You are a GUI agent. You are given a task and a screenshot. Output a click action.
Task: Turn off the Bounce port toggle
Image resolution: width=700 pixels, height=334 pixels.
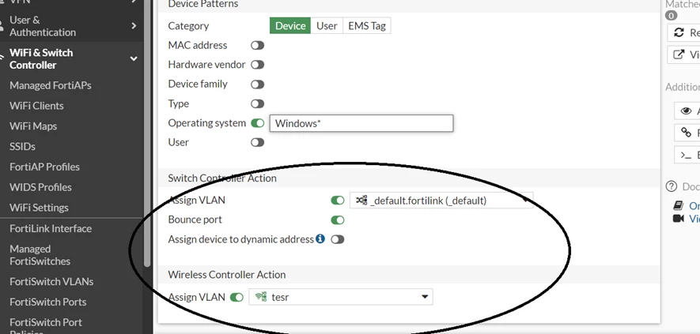(x=338, y=220)
